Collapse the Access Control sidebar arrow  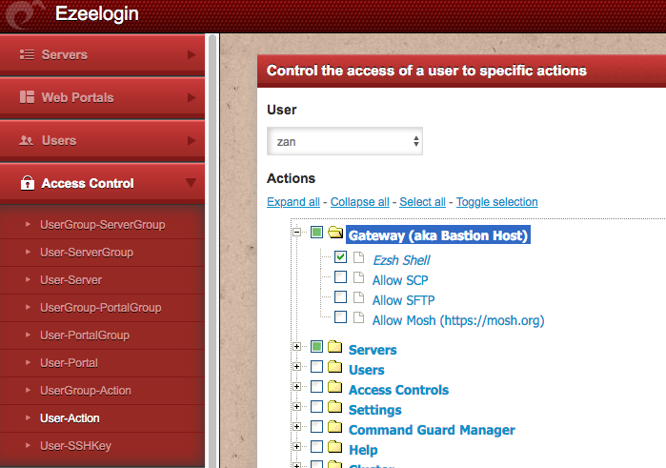coord(192,183)
